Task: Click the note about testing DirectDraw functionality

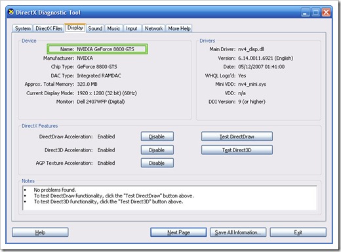Action: tap(113, 196)
